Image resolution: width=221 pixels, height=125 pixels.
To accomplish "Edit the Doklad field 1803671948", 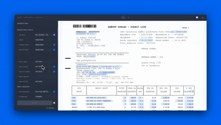I will pos(43,40).
